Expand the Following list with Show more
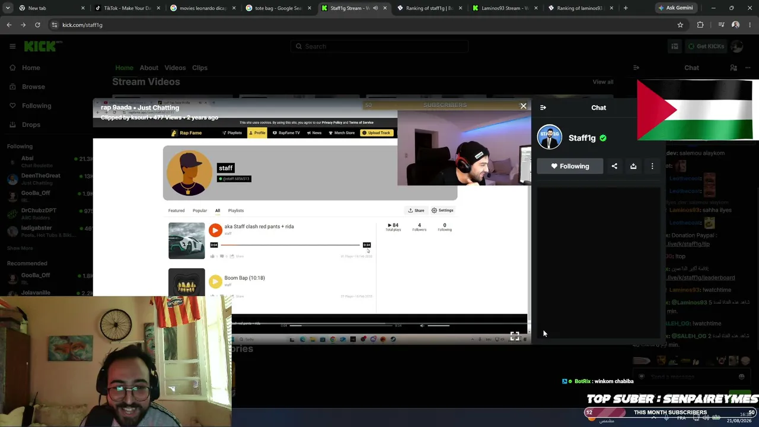The height and width of the screenshot is (427, 759). 20,248
